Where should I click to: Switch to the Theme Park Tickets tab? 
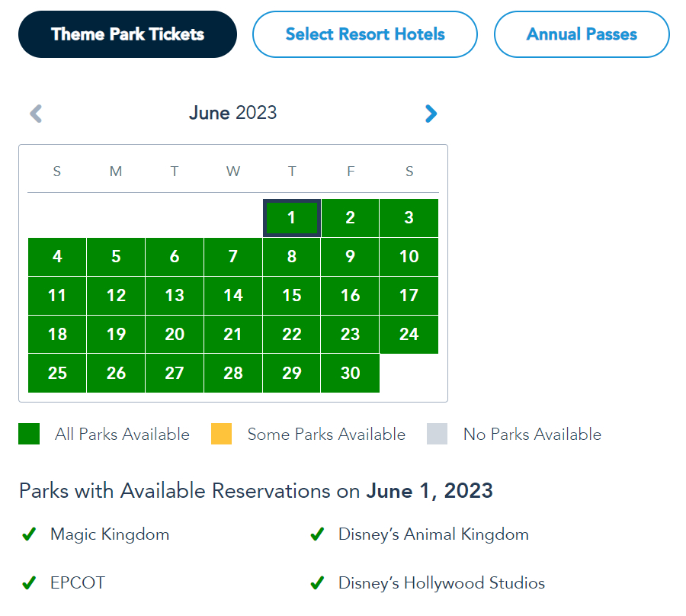pos(127,34)
